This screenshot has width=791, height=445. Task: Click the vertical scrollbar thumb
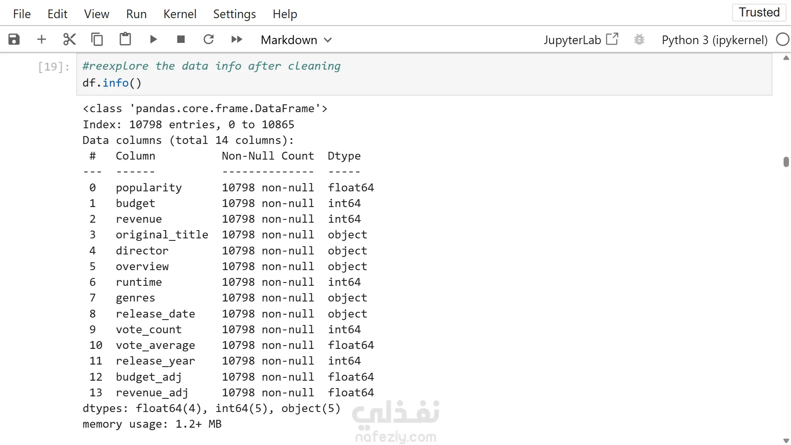pos(786,162)
